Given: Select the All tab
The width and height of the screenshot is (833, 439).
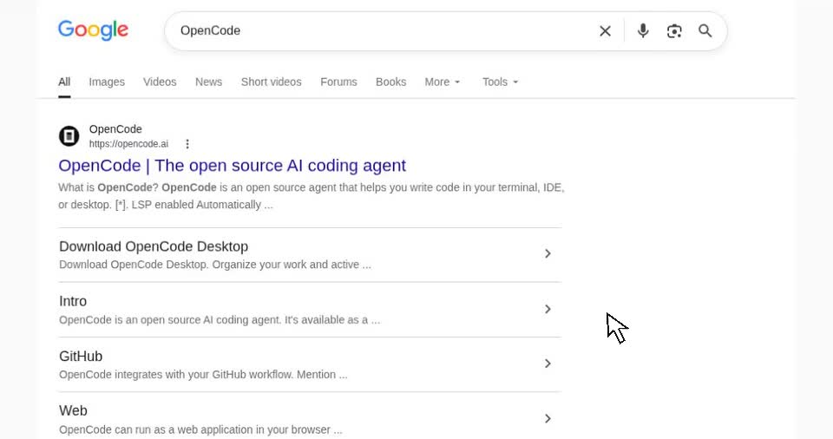Looking at the screenshot, I should (64, 82).
